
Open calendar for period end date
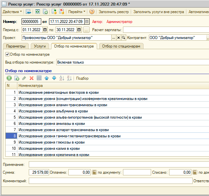click(x=79, y=30)
